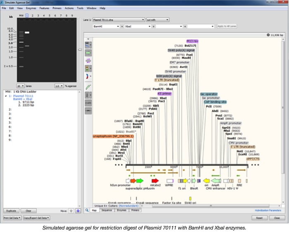Click the Duplicate button
The height and width of the screenshot is (232, 289).
coord(11,211)
